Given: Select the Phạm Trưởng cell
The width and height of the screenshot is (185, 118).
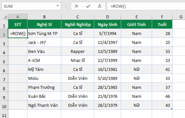Looking at the screenshot, I should [x=44, y=87].
